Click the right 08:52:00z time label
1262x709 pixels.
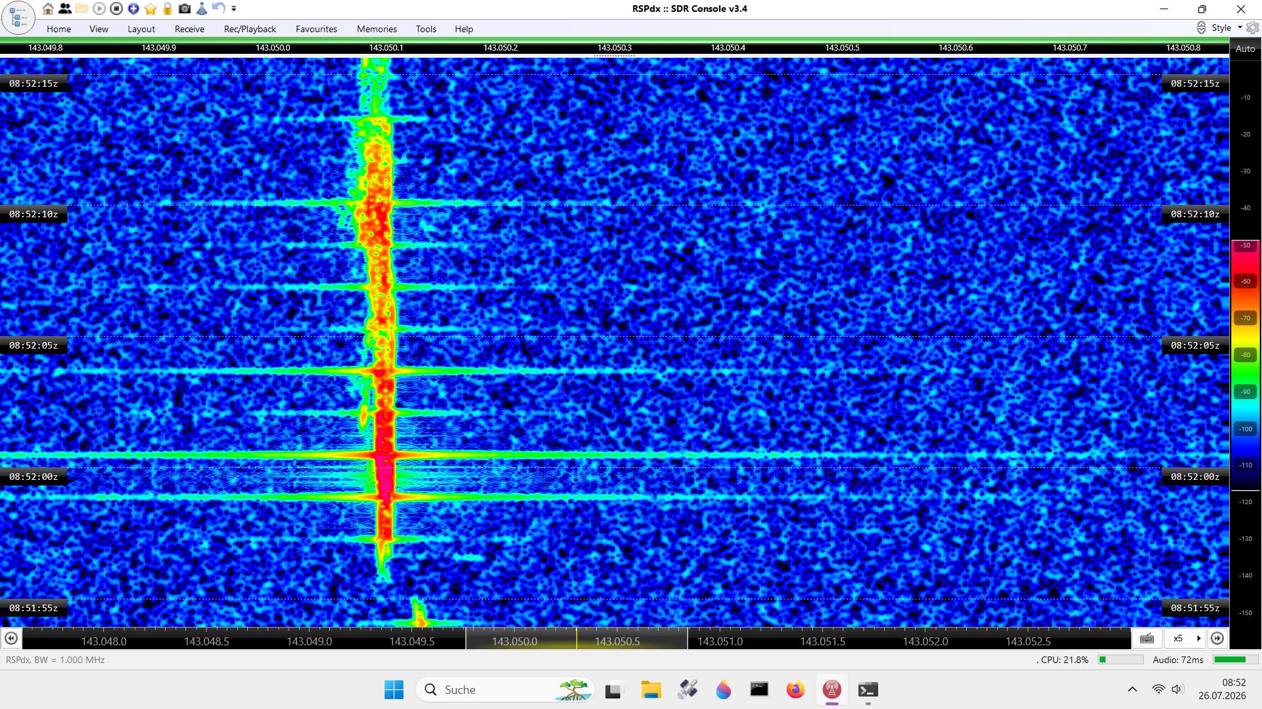tap(1195, 477)
